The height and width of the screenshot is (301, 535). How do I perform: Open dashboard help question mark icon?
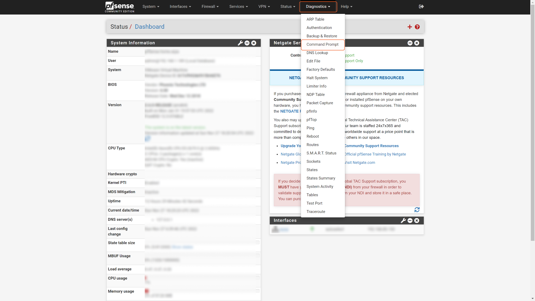click(417, 27)
